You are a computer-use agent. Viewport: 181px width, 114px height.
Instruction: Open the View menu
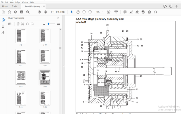click(x=12, y=2)
